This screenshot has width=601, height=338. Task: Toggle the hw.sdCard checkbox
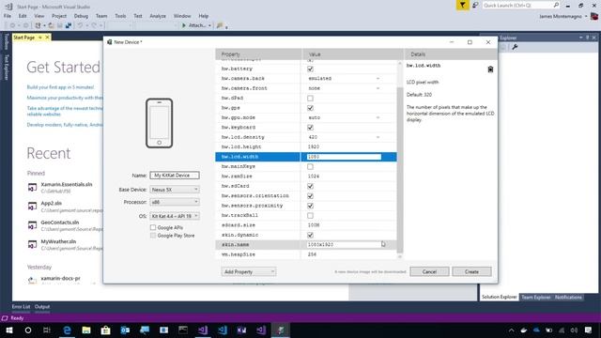tap(310, 186)
